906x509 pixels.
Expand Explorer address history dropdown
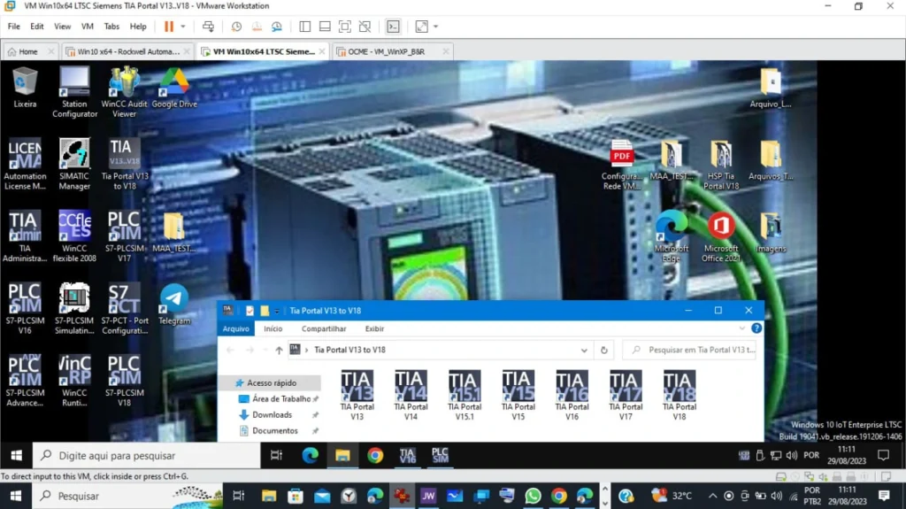coord(584,350)
